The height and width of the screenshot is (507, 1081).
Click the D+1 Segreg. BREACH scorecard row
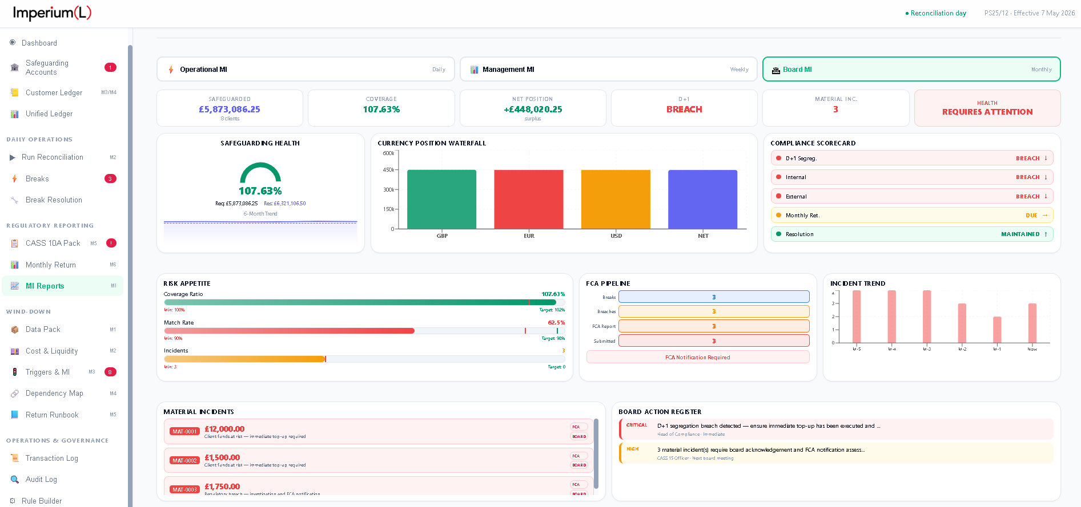(912, 158)
